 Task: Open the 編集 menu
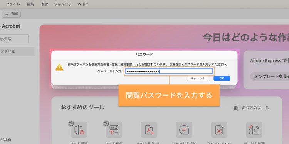30,4
